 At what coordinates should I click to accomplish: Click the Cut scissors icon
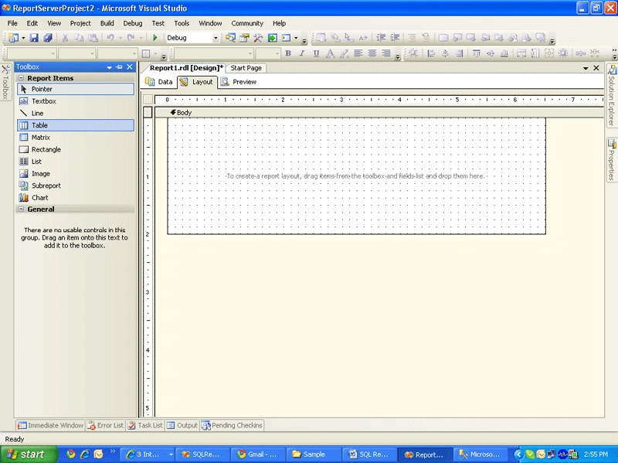click(65, 38)
